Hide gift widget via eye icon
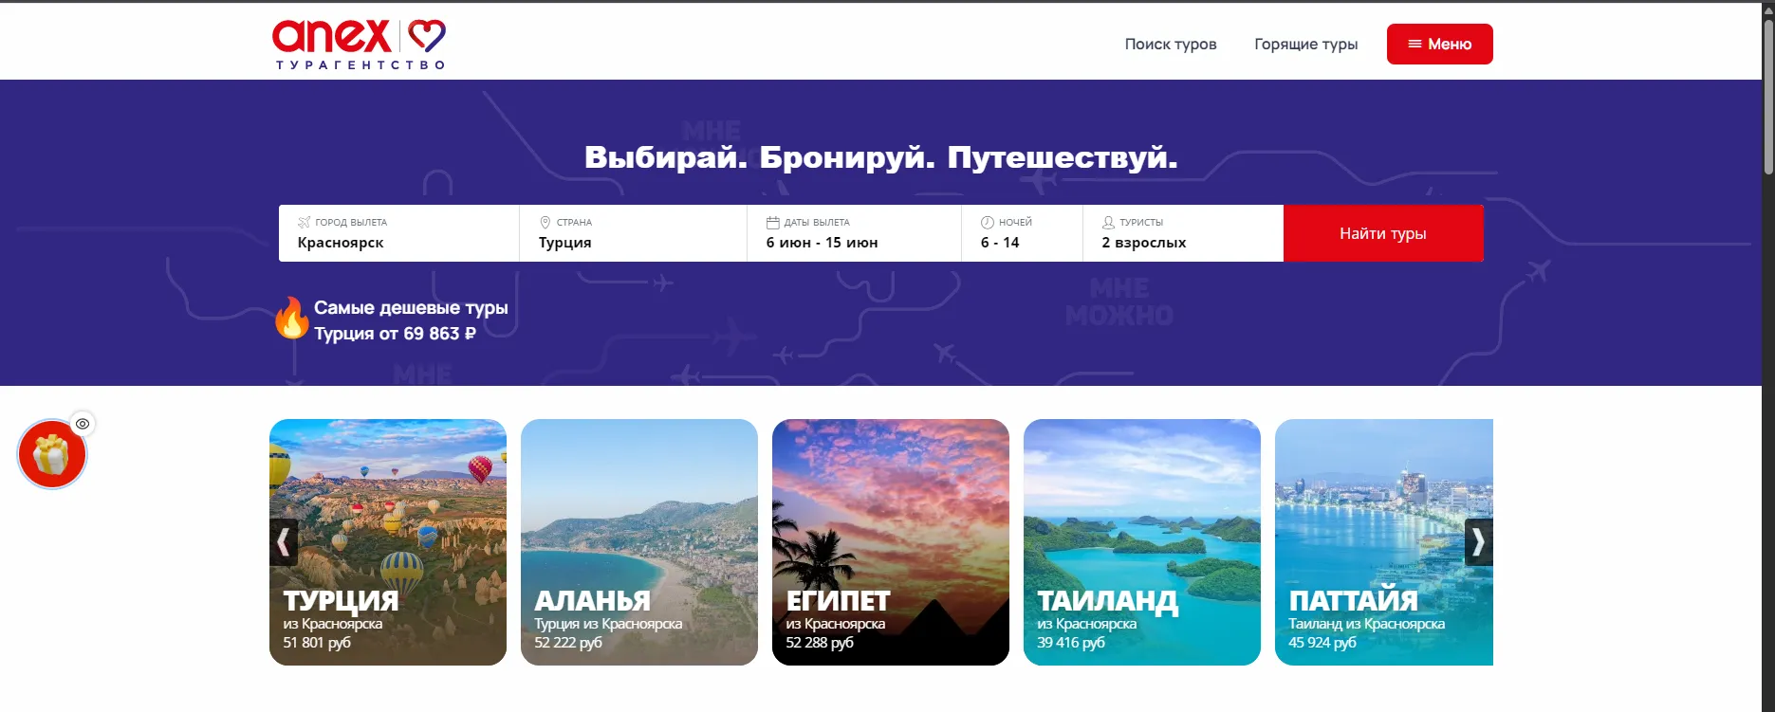This screenshot has height=712, width=1775. pos(83,424)
